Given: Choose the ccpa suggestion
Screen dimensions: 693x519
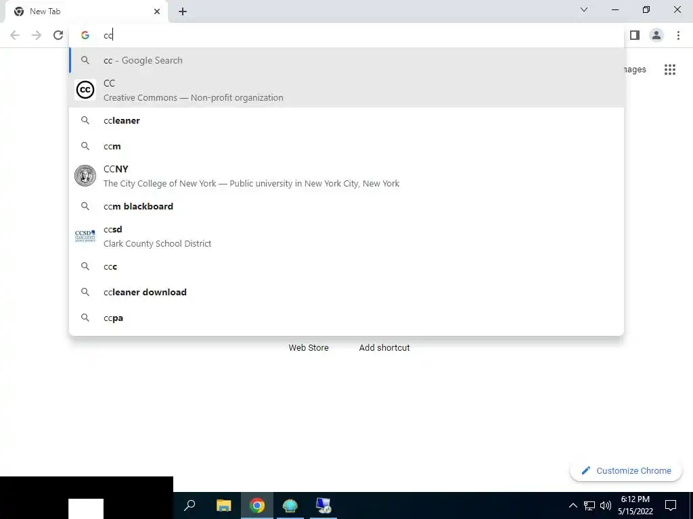Looking at the screenshot, I should click(x=346, y=318).
